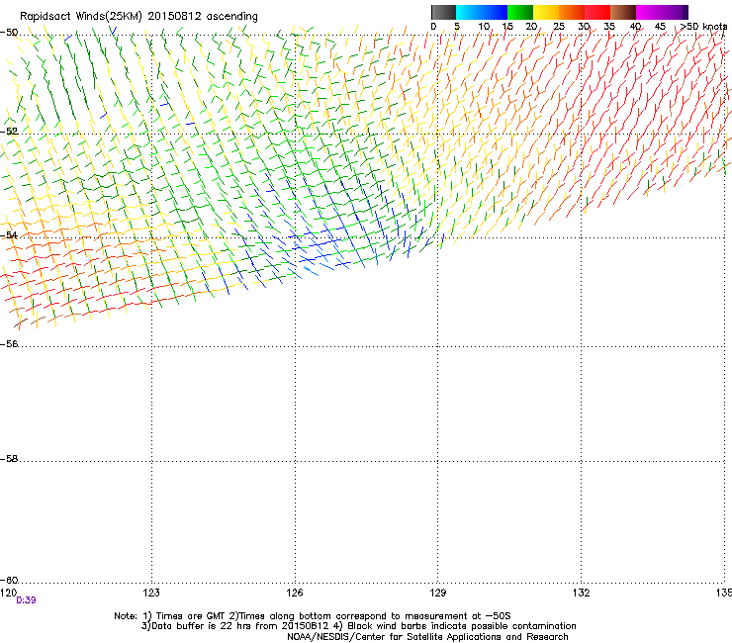Click the '120' longitude axis label

point(8,593)
